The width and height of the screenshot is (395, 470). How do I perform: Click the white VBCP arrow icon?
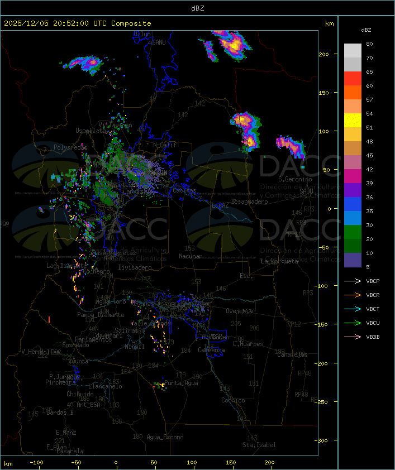(x=353, y=281)
